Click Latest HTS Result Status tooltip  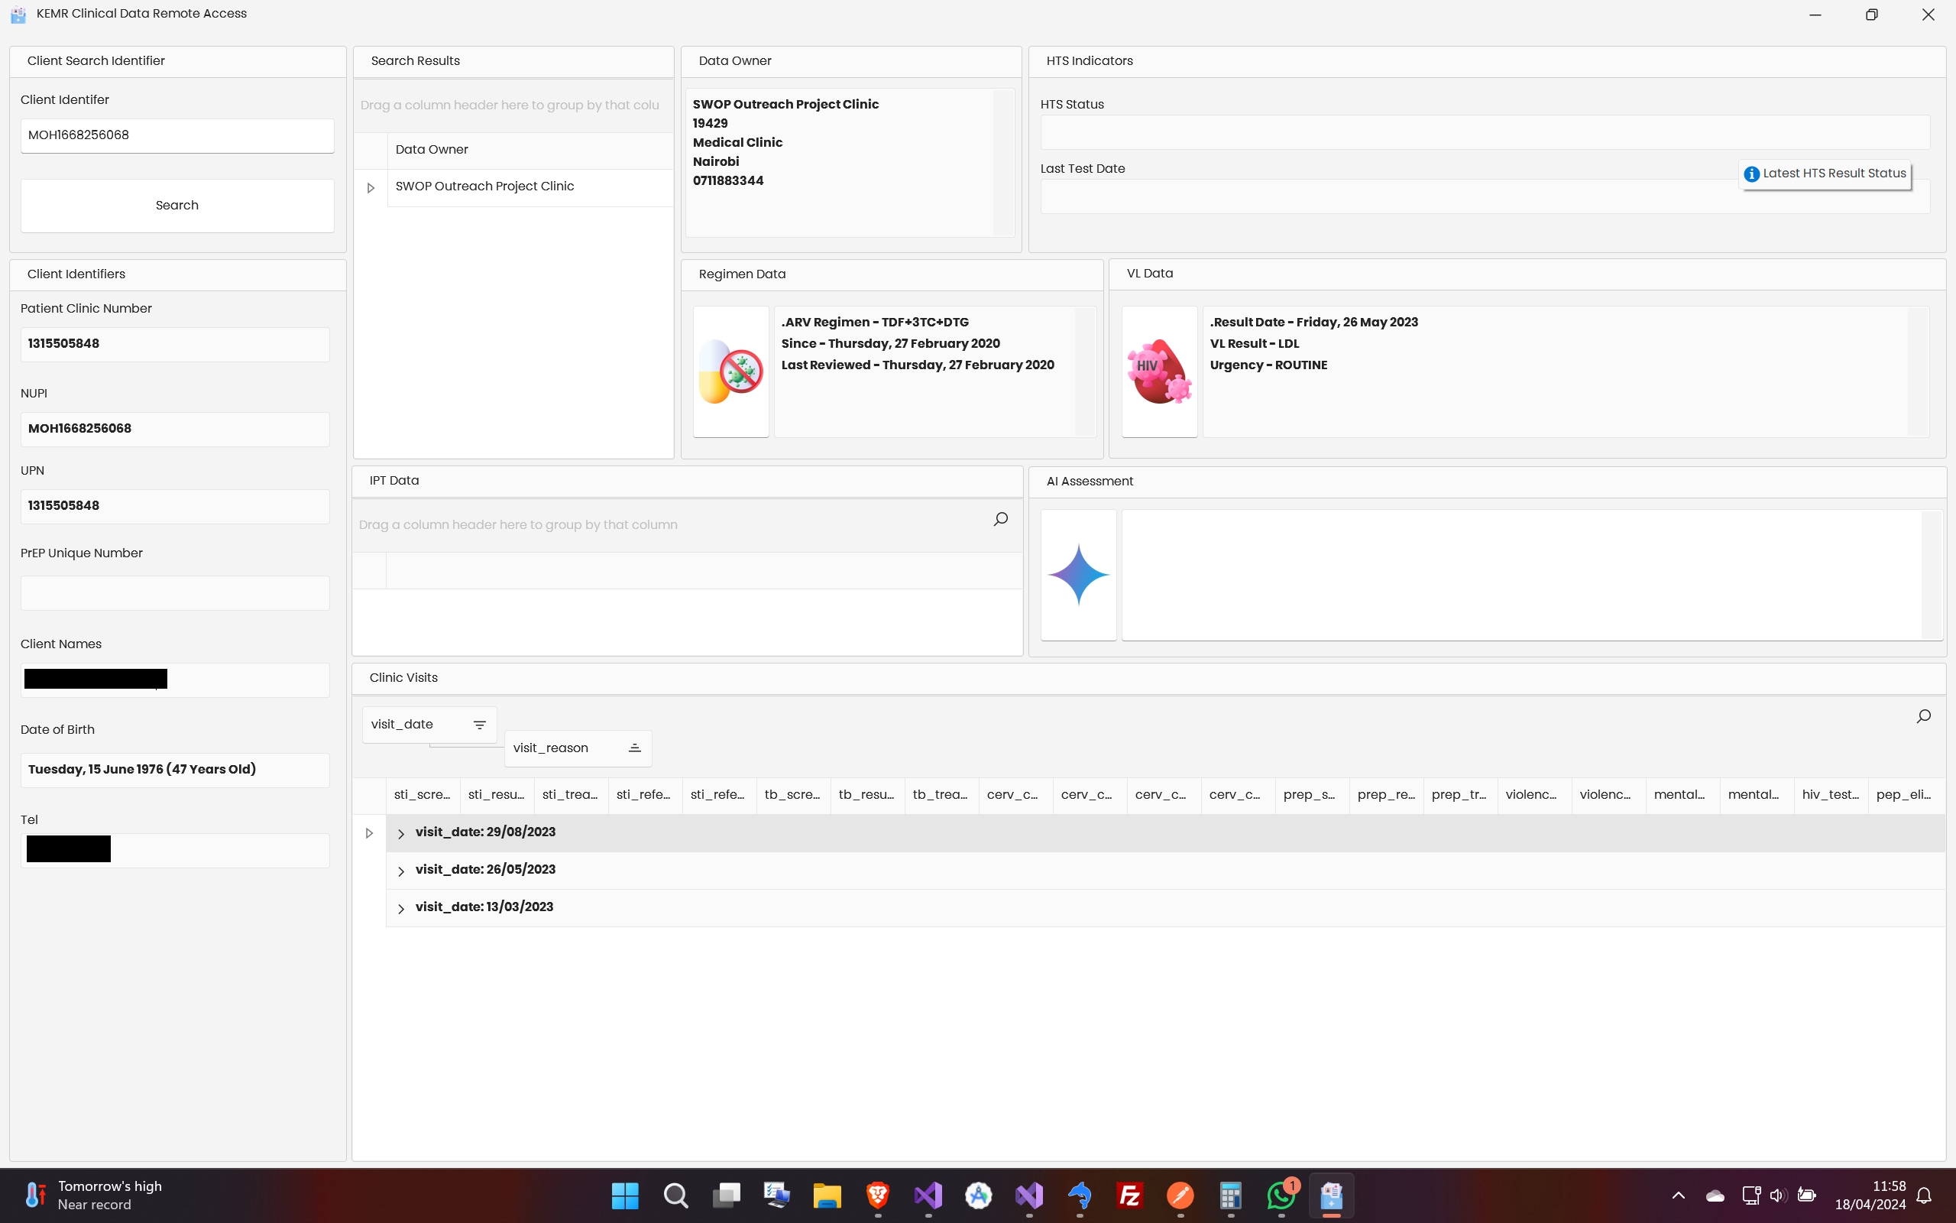click(1825, 174)
